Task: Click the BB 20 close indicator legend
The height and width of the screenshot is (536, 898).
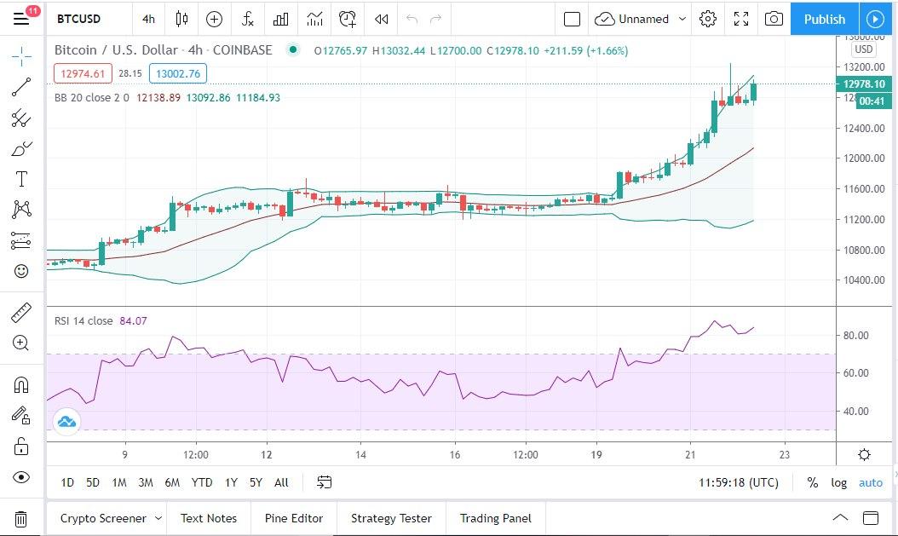Action: coord(92,97)
